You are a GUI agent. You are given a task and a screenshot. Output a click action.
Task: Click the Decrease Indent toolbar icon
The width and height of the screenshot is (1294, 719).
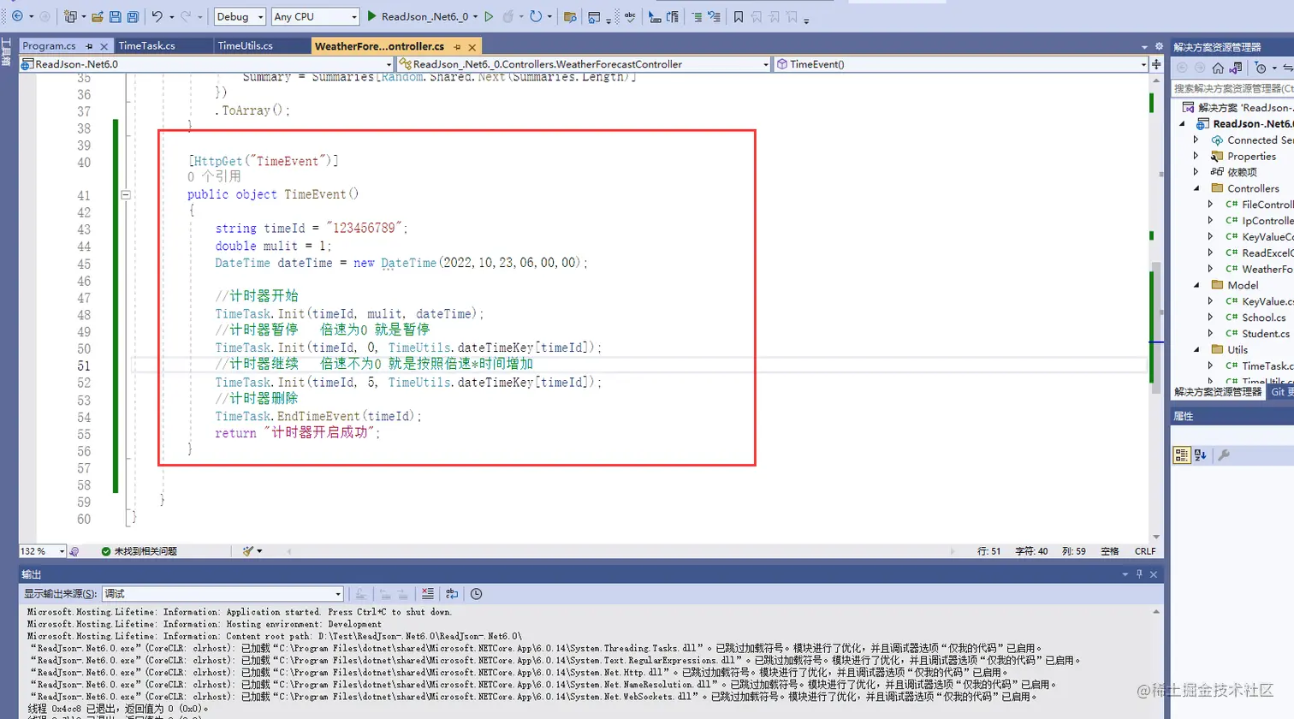point(696,16)
